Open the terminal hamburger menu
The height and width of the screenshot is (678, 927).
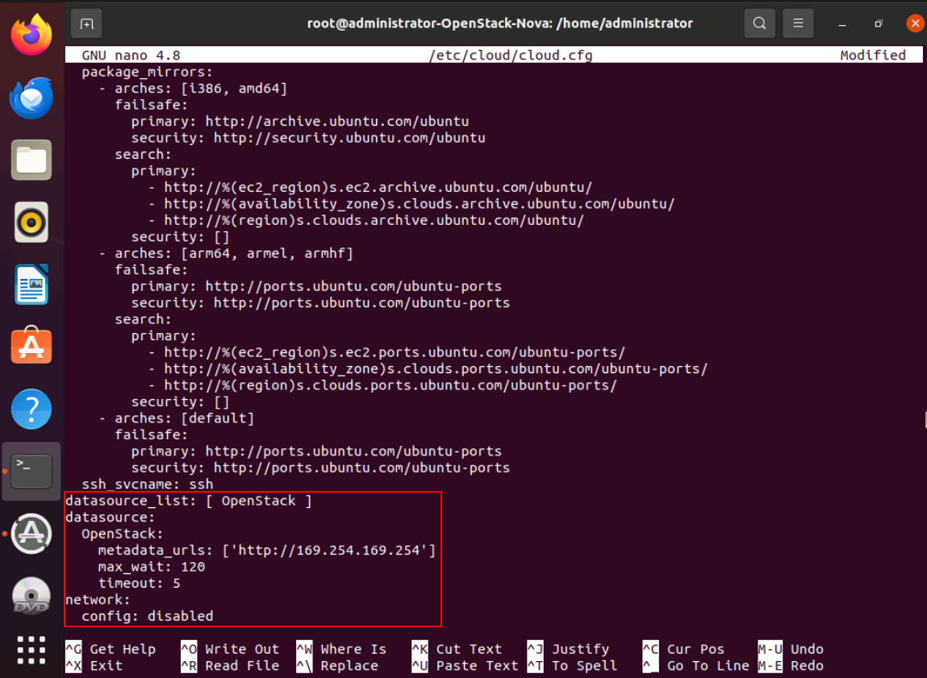[798, 23]
